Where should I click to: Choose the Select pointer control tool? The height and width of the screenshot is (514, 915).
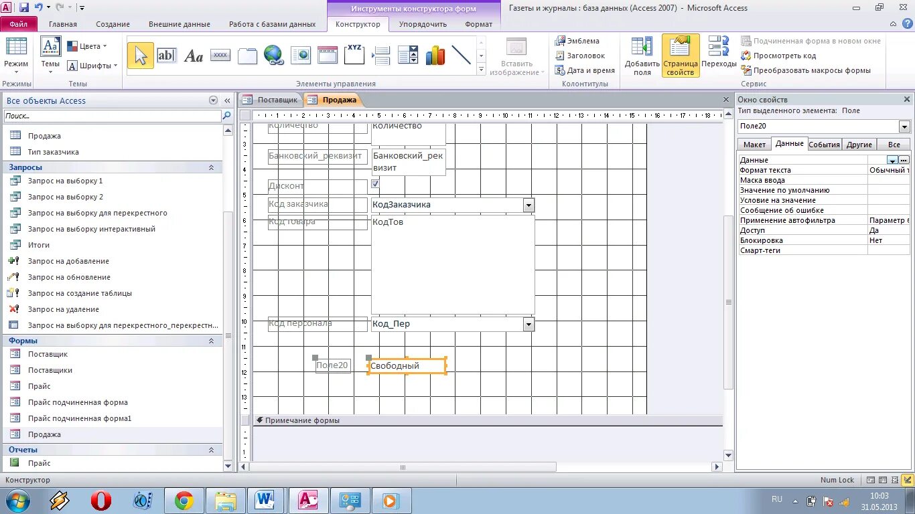coord(140,56)
